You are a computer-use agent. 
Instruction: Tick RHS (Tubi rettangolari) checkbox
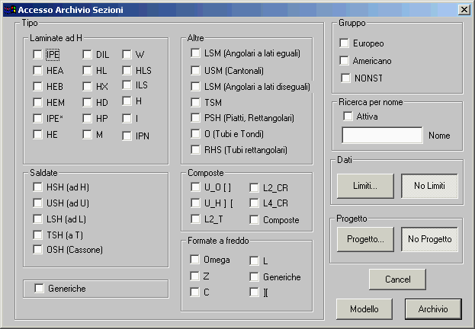point(195,150)
